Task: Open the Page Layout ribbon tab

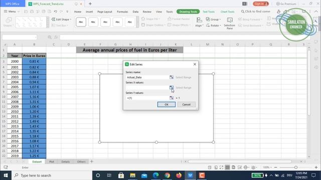Action: pos(105,11)
